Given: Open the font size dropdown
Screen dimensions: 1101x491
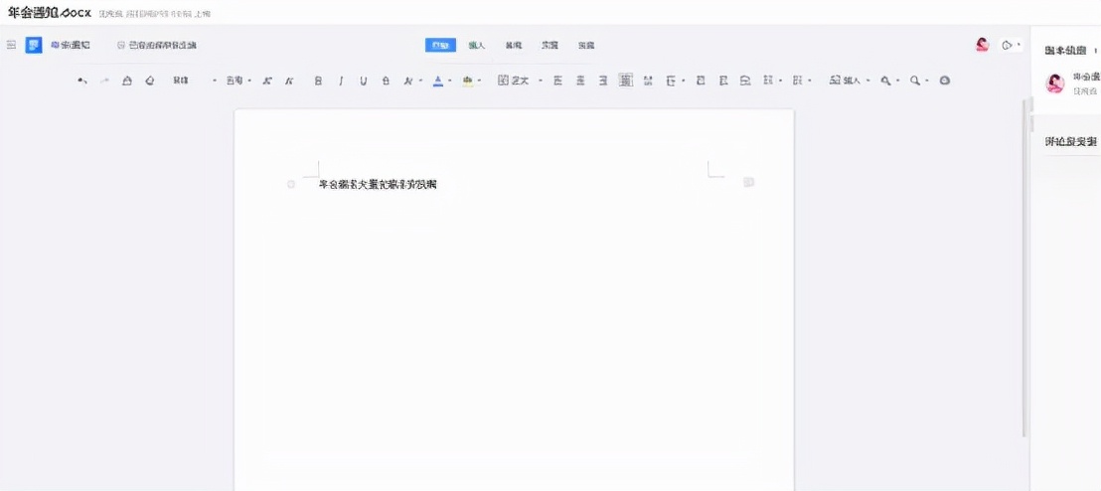Looking at the screenshot, I should pyautogui.click(x=238, y=81).
